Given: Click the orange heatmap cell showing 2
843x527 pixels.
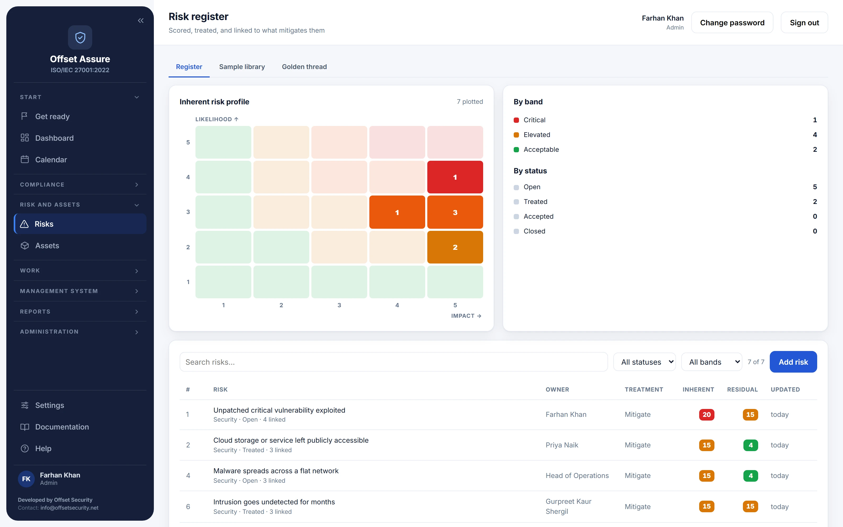Looking at the screenshot, I should point(455,247).
